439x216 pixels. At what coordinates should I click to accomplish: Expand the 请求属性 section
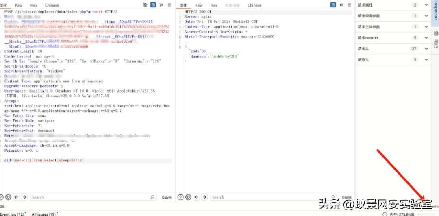pos(426,5)
